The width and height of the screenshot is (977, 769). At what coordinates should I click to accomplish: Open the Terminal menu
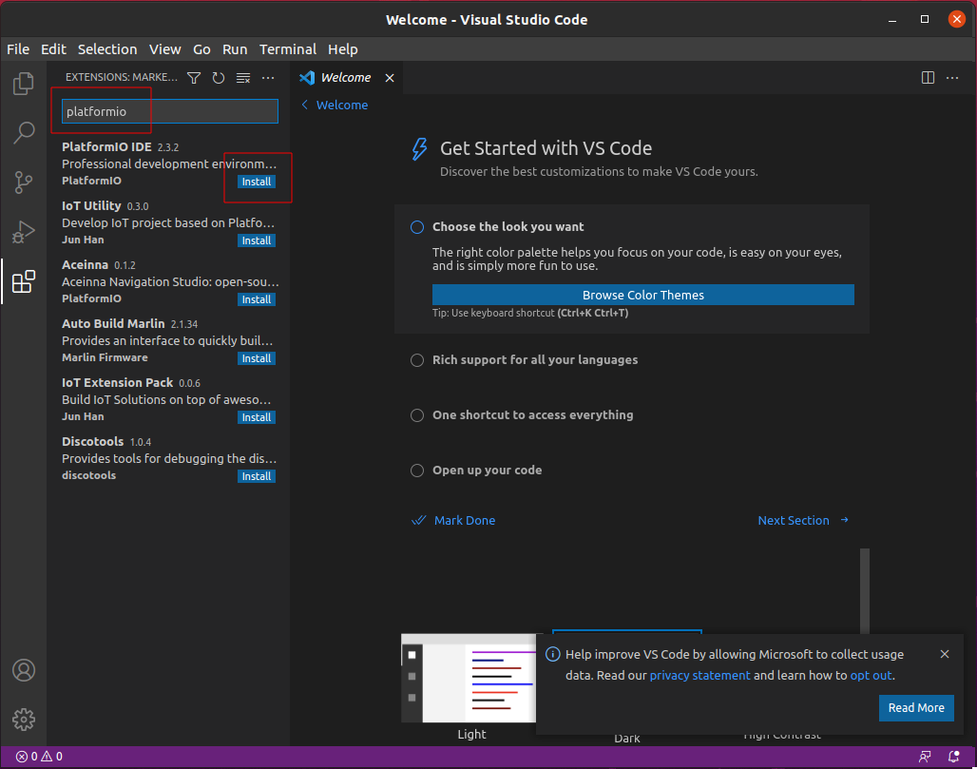(288, 49)
